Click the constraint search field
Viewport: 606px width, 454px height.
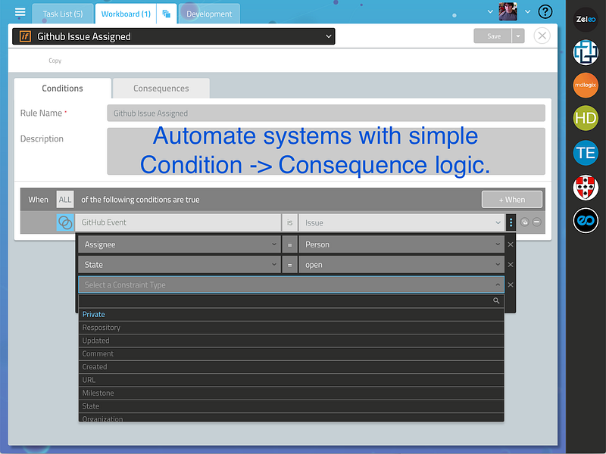coord(292,300)
